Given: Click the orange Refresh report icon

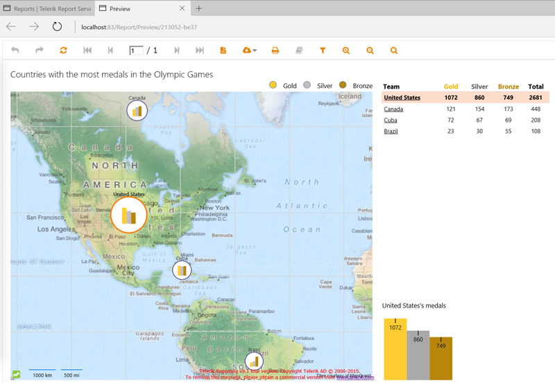Looking at the screenshot, I should coord(63,51).
